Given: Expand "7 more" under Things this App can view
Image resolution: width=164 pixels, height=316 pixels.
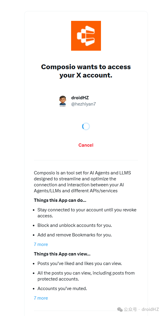Looking at the screenshot, I should [x=41, y=298].
